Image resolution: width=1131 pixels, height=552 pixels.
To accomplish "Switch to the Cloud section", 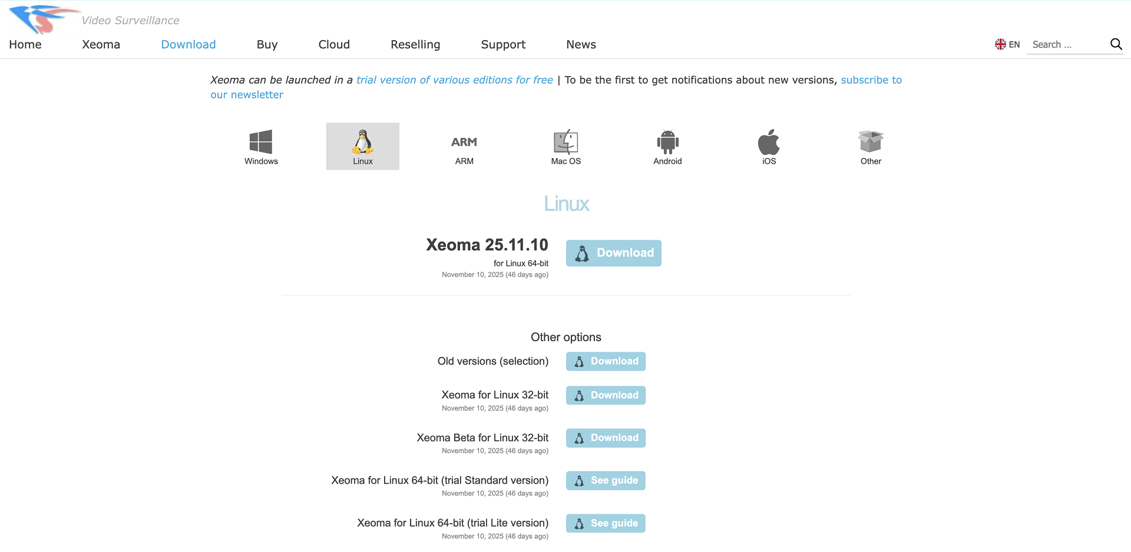I will pos(333,44).
